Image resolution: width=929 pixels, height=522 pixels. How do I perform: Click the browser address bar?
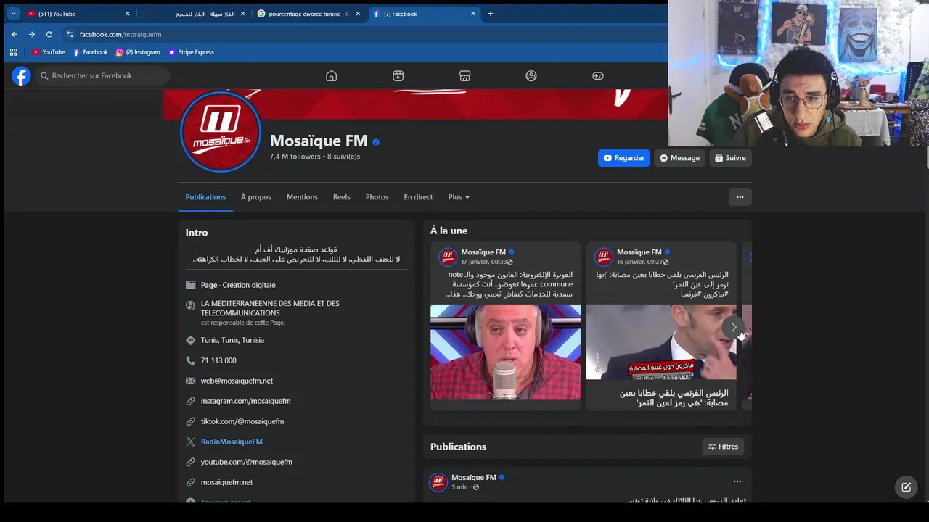point(363,34)
